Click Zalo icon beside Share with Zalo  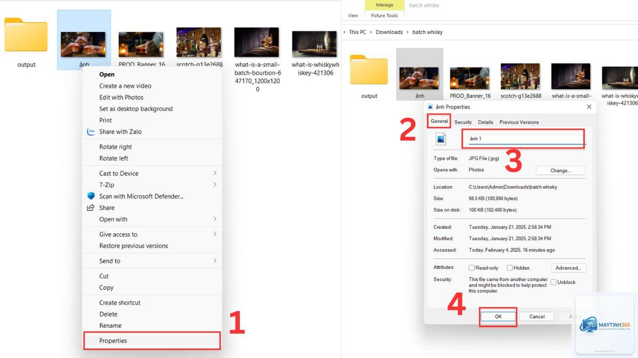click(91, 132)
